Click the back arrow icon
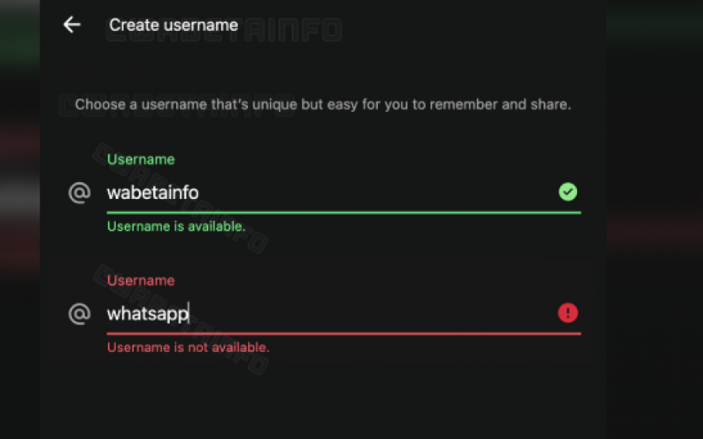The image size is (703, 439). pyautogui.click(x=72, y=25)
